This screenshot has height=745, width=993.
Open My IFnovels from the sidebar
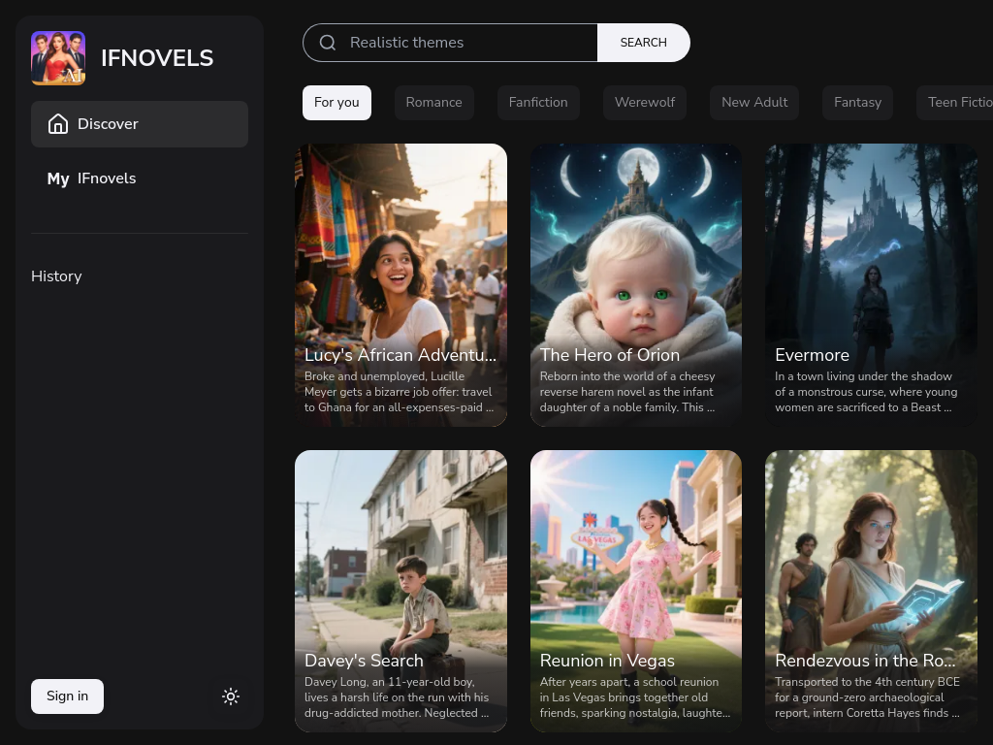92,178
